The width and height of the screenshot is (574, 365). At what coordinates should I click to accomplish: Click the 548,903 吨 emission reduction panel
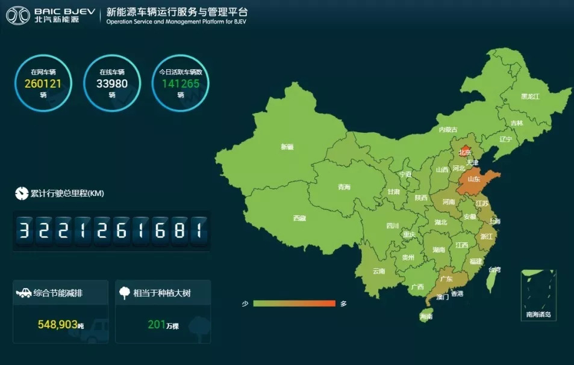60,311
